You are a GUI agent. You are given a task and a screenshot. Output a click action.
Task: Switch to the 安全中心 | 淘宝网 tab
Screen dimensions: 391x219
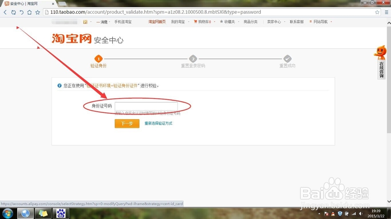(x=29, y=4)
